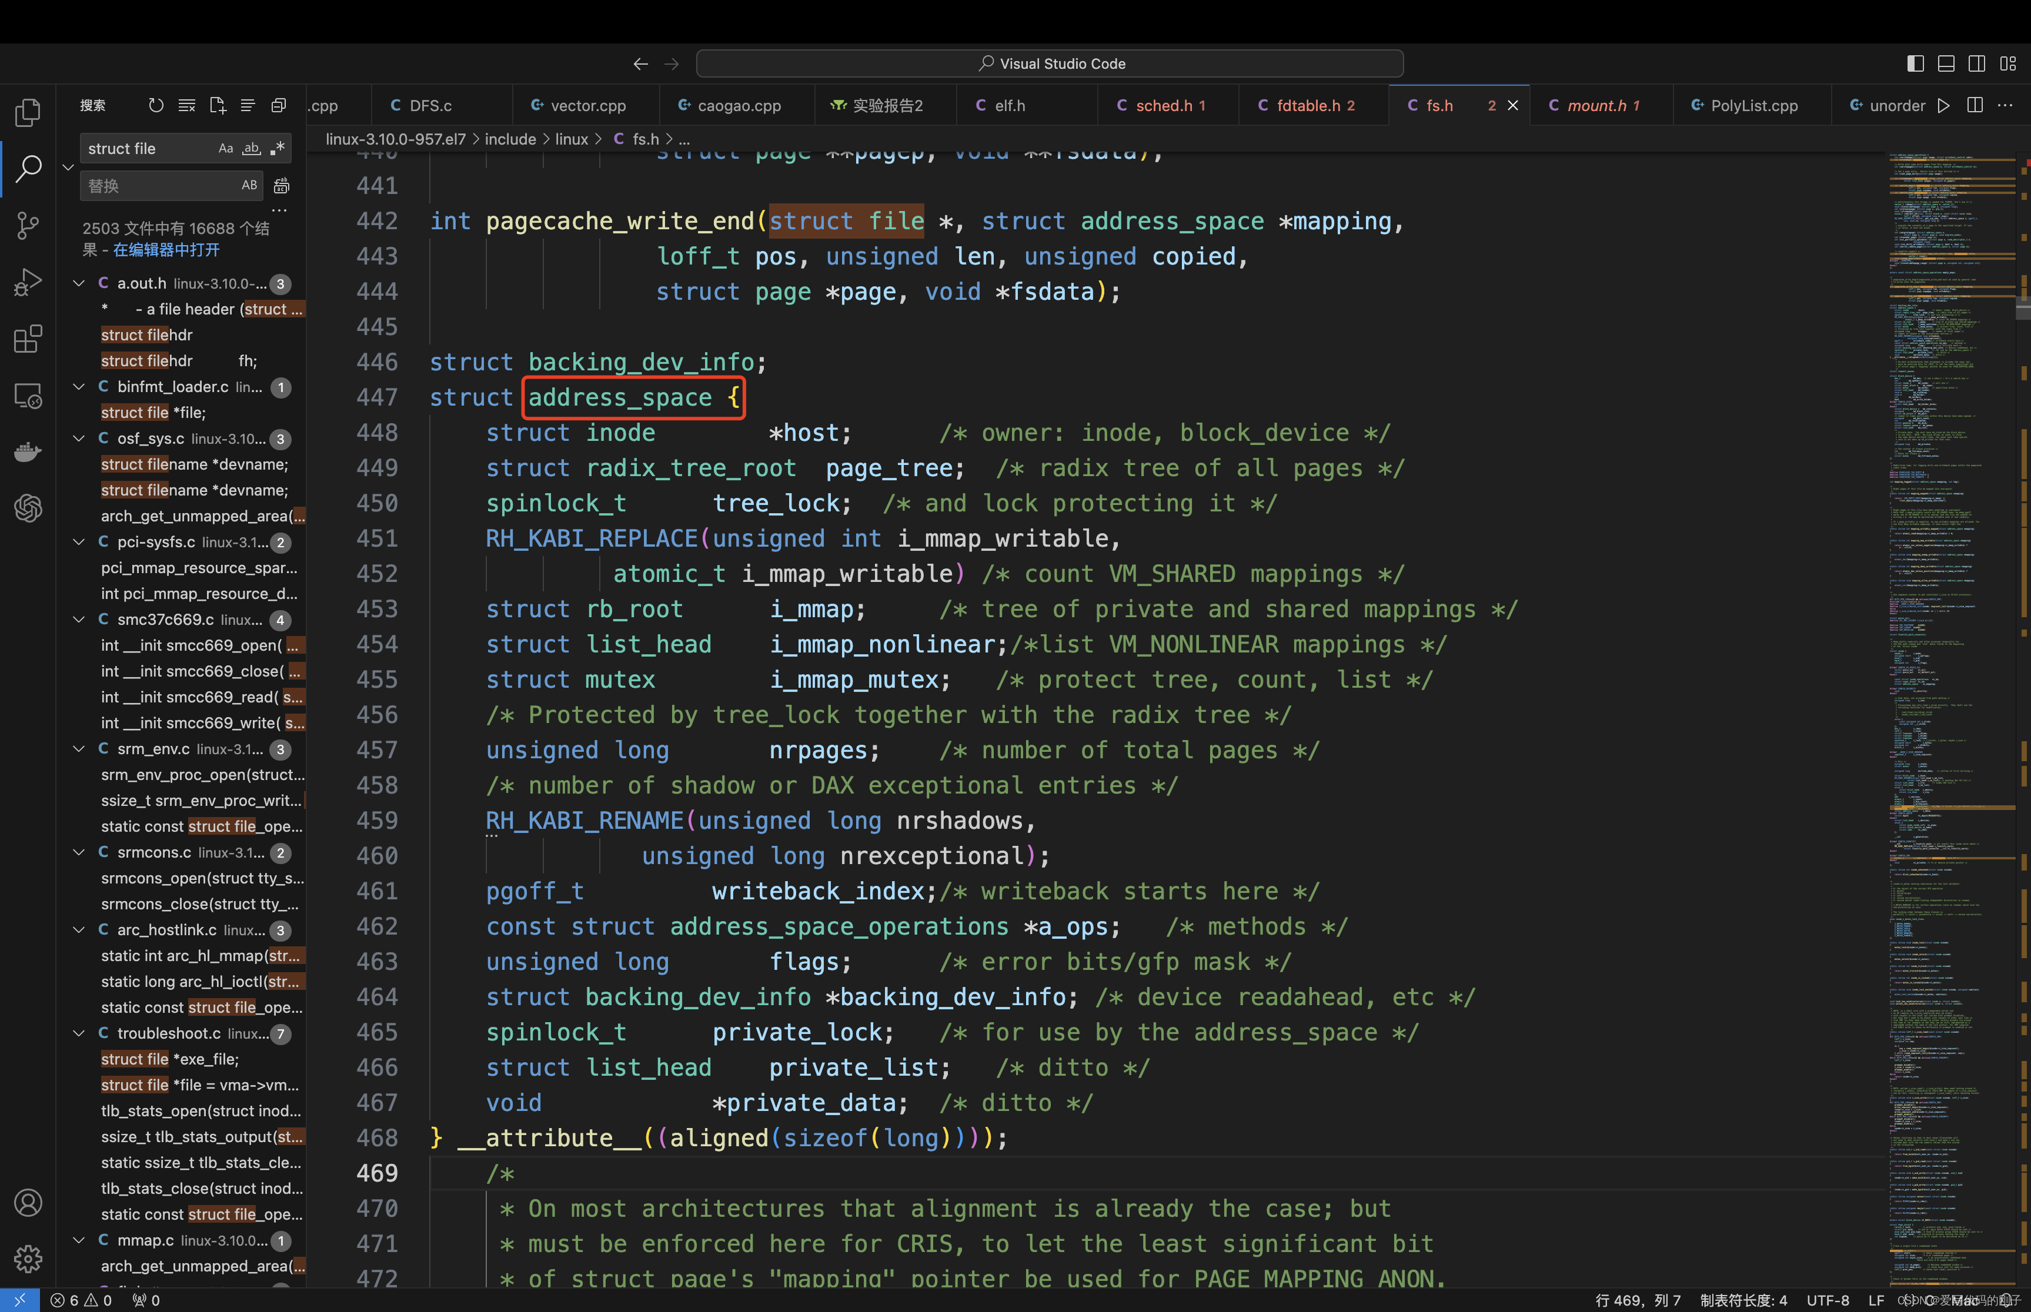Screen dimensions: 2031x1312
Task: Switch to the elf.h tab
Action: tap(1027, 106)
